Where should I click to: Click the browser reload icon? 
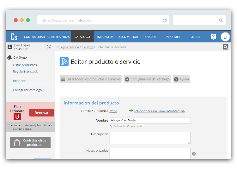(x=165, y=20)
